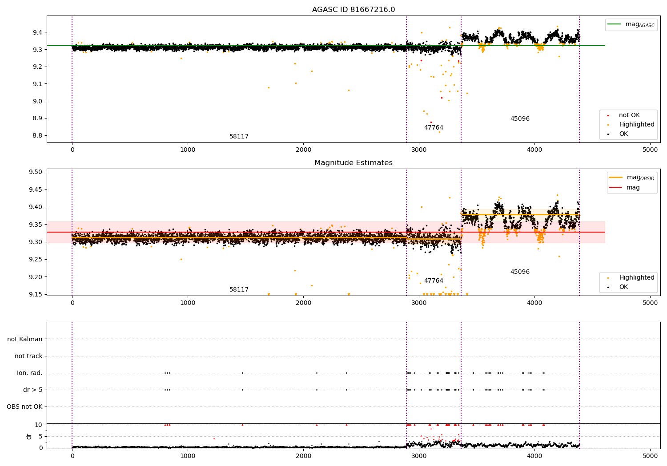The image size is (667, 466).
Task: Click x-axis tick "4000" under the AGASC ID plot
Action: (534, 150)
